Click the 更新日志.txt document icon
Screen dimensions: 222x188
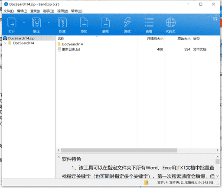(59, 49)
